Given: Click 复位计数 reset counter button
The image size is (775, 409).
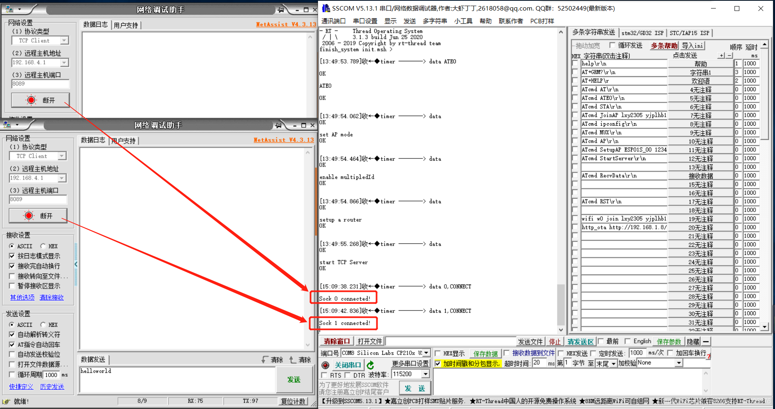Looking at the screenshot, I should [293, 401].
